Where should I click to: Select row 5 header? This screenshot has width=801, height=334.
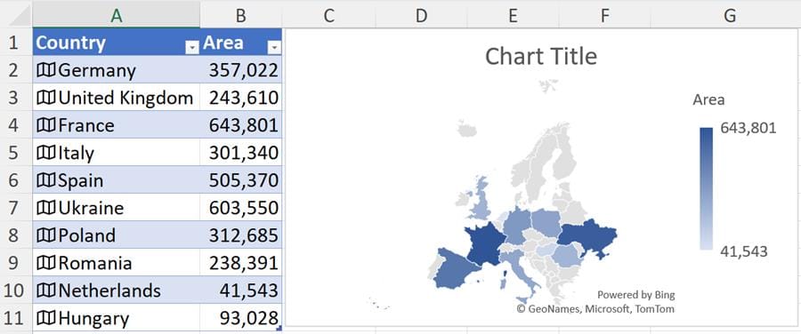[15, 153]
